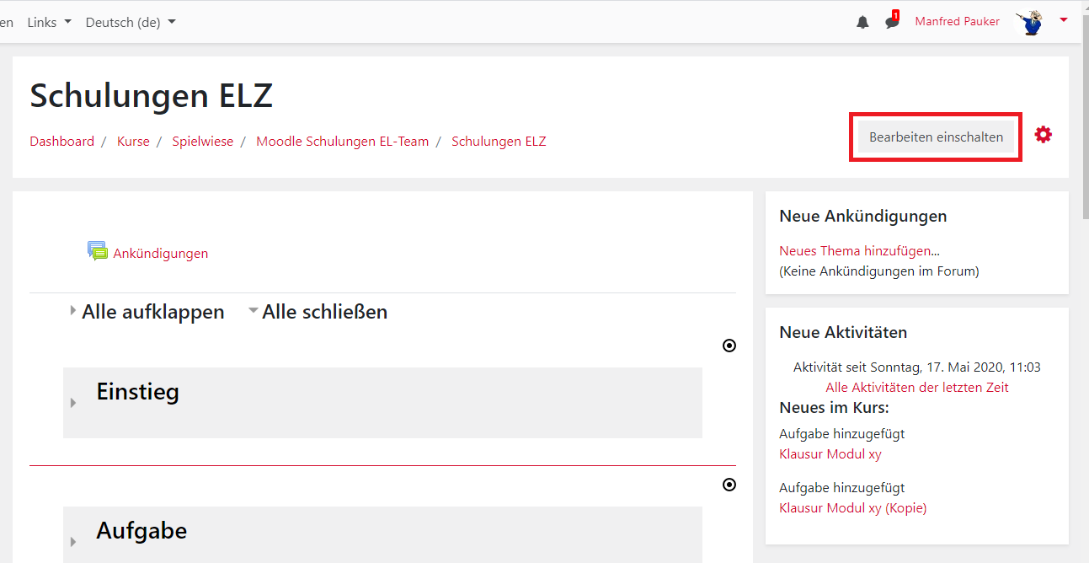
Task: Open the profile menu via the avatar caret
Action: pyautogui.click(x=1063, y=21)
